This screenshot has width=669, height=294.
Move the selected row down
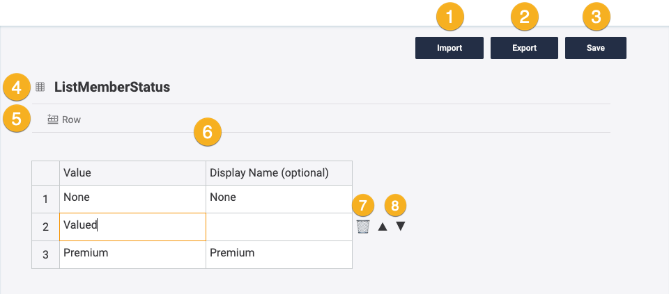click(x=401, y=227)
